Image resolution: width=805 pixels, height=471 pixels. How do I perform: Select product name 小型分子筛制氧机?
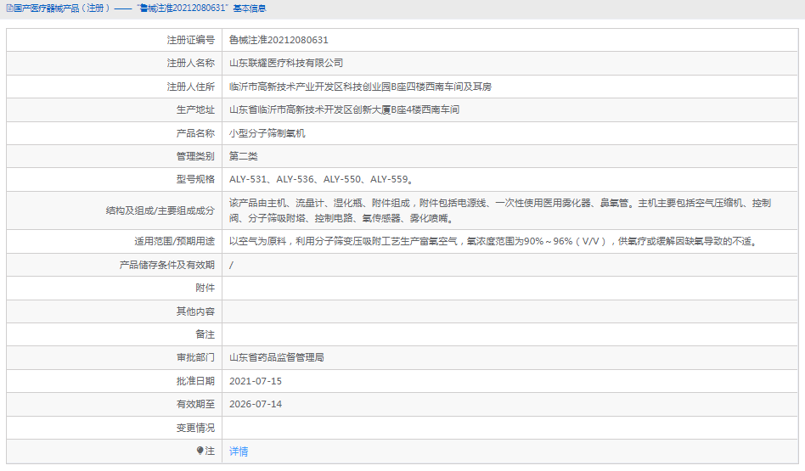click(x=267, y=133)
